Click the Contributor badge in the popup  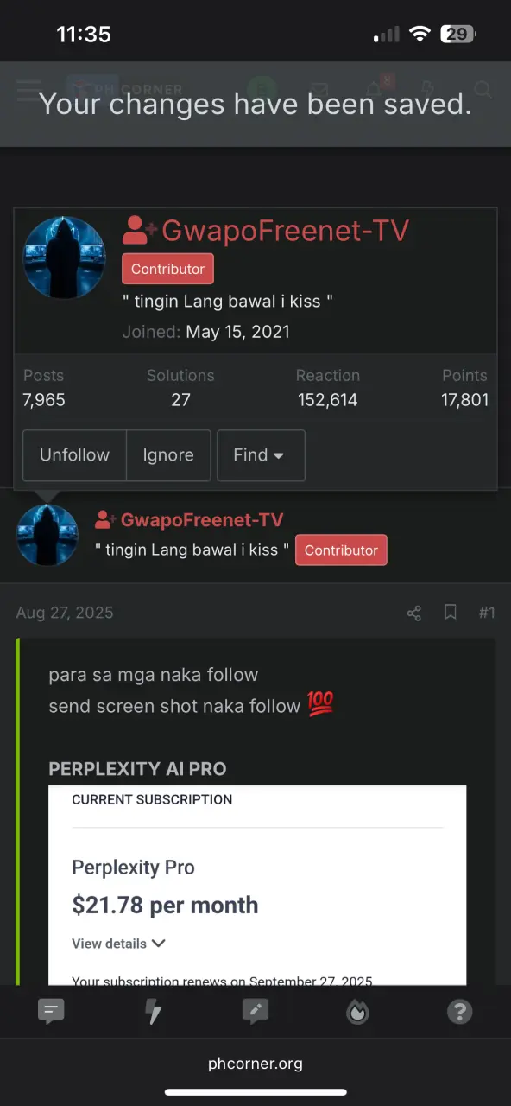(x=167, y=269)
